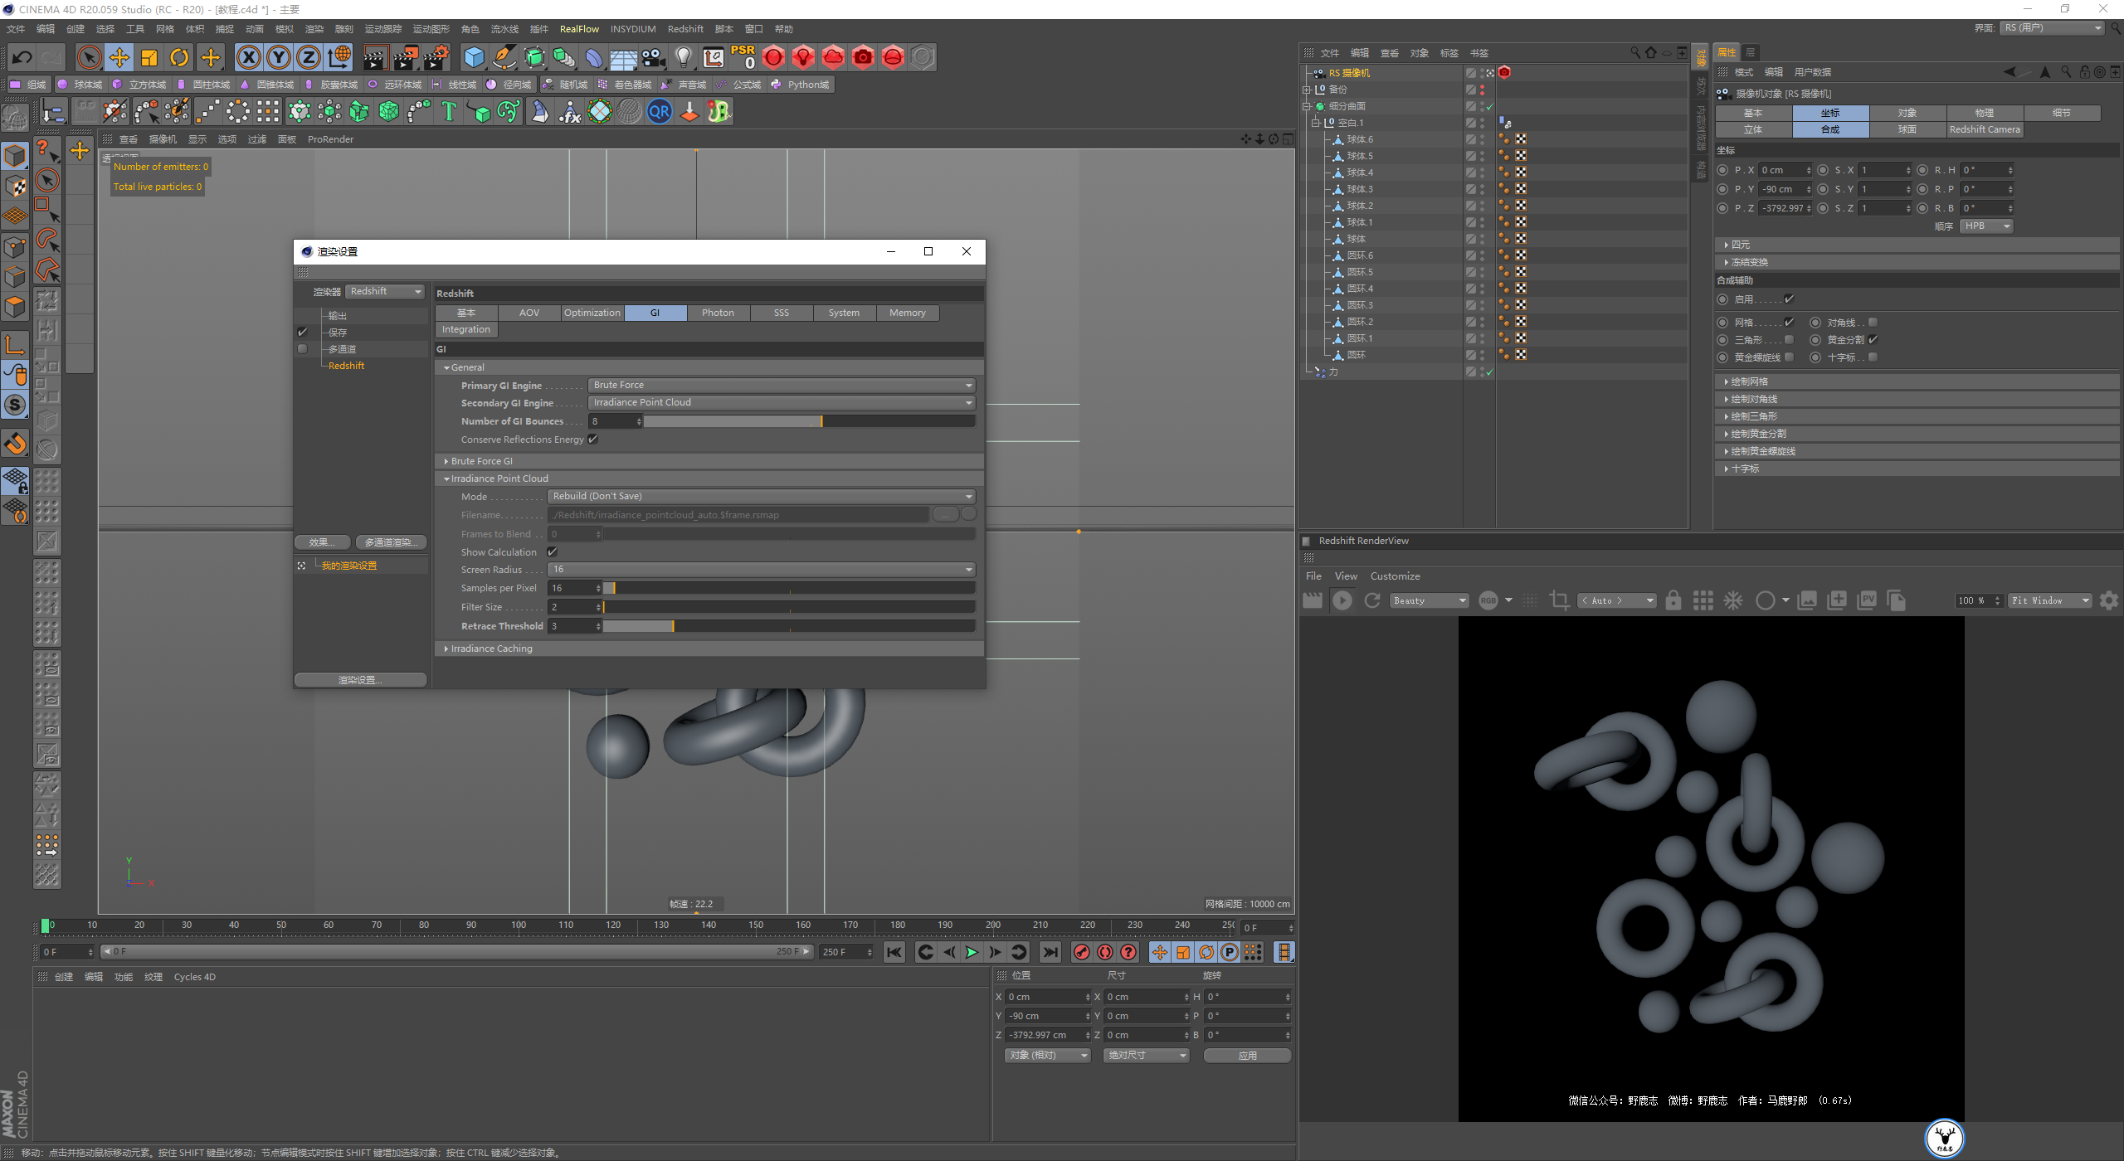The height and width of the screenshot is (1161, 2124).
Task: Click the 应用 apply button
Action: coord(1246,1056)
